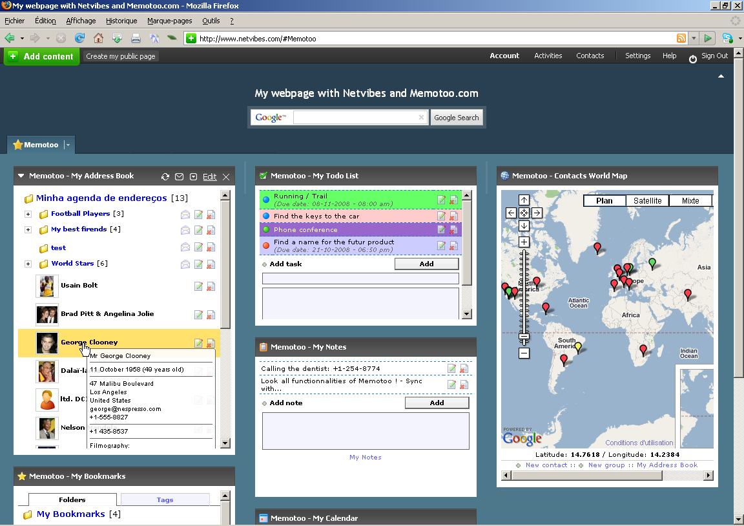Zoom in on the contacts map
This screenshot has height=526, width=744.
(x=524, y=242)
